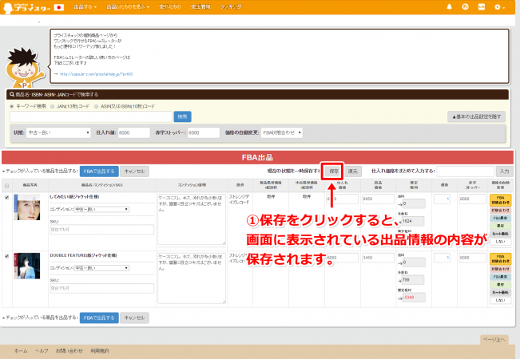
Task: Open the 価格の自動変更 dropdown
Action: pos(281,132)
